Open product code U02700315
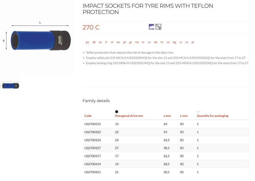Image resolution: width=255 pixels, height=181 pixels. tap(92, 124)
